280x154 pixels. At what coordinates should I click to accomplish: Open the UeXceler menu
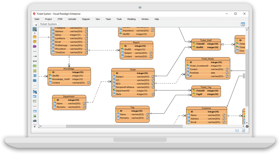tap(72, 19)
